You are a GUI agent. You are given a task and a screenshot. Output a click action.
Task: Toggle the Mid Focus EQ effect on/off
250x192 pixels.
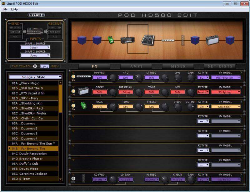[73, 76]
